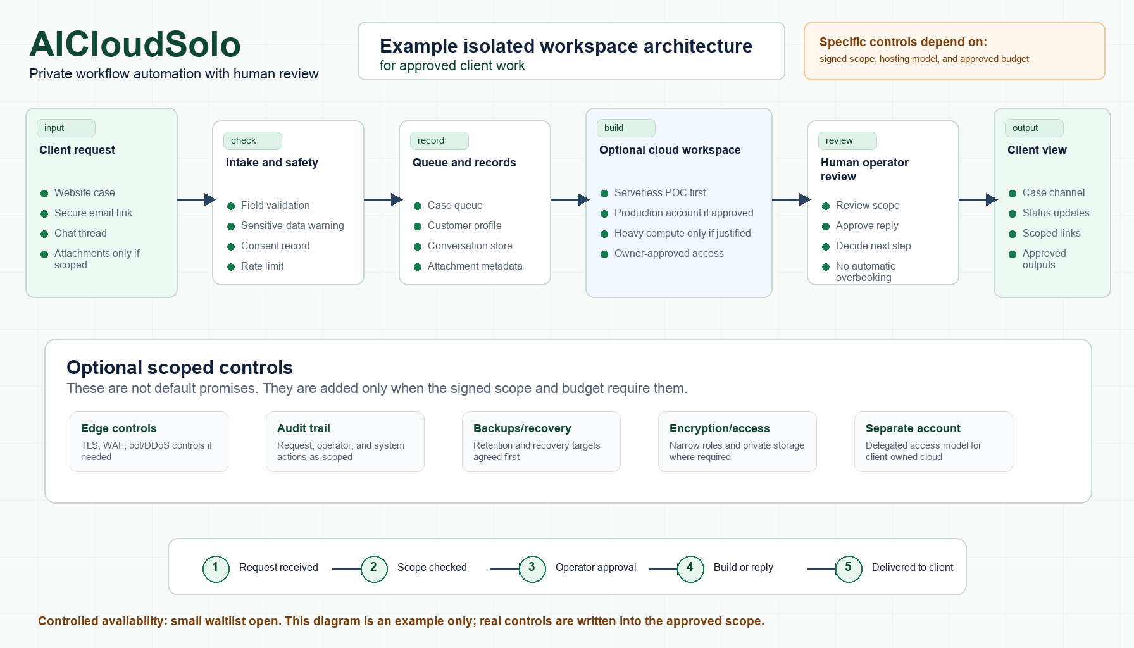
Task: Click the 'Optional scoped controls' heading
Action: coord(180,368)
